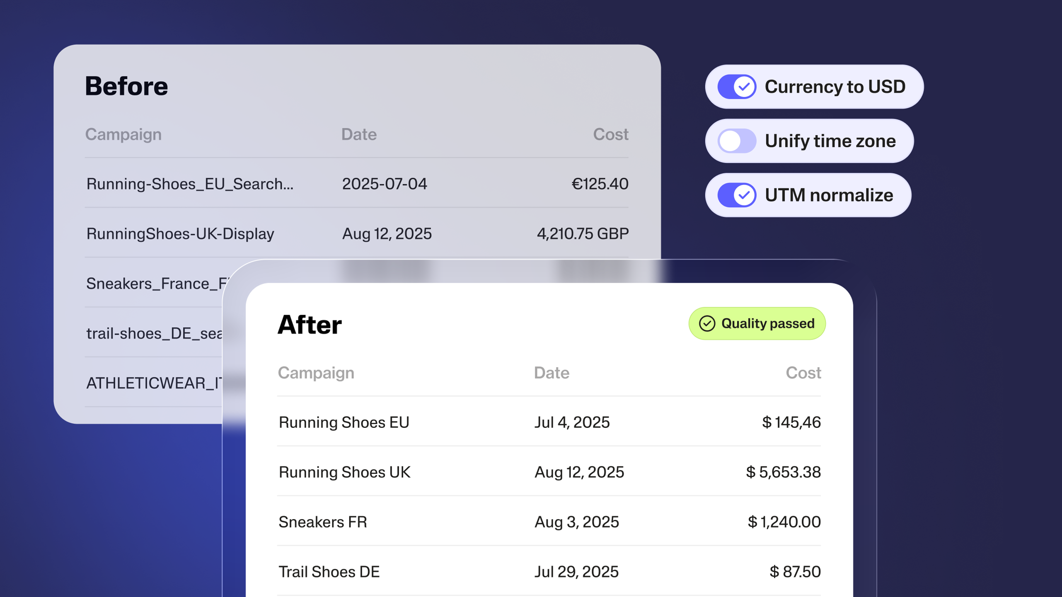Screen dimensions: 1062x597
Task: Open the Running Shoes EU row in After
Action: (344, 422)
